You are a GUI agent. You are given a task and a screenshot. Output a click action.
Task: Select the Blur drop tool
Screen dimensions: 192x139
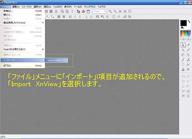[x=183, y=65]
